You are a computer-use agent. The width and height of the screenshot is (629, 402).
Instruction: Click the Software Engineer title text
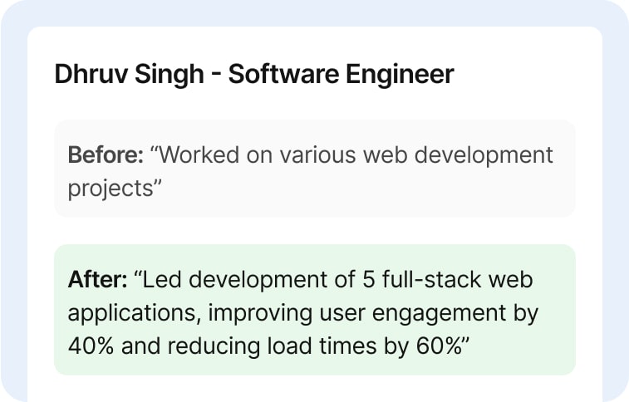(x=341, y=75)
